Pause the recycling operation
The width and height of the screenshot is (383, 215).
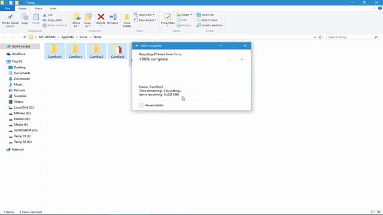pos(229,60)
